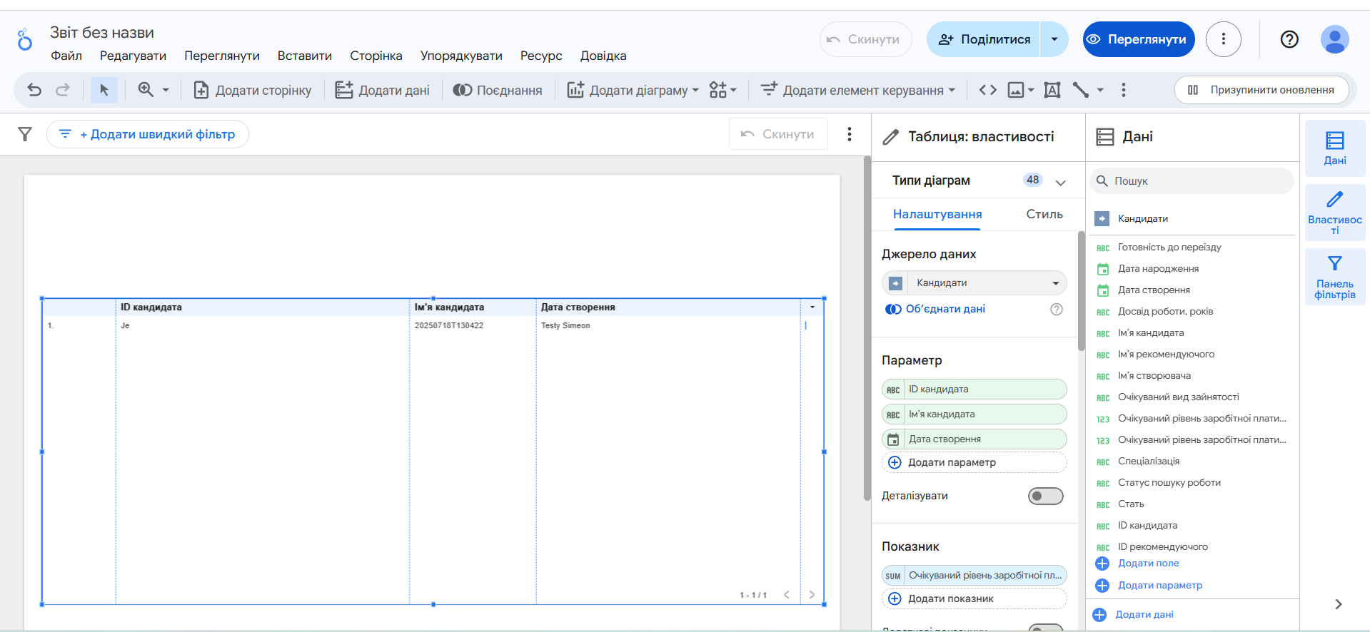Open Кандидати data source dropdown
Viewport: 1370px width, 632px height.
[974, 283]
